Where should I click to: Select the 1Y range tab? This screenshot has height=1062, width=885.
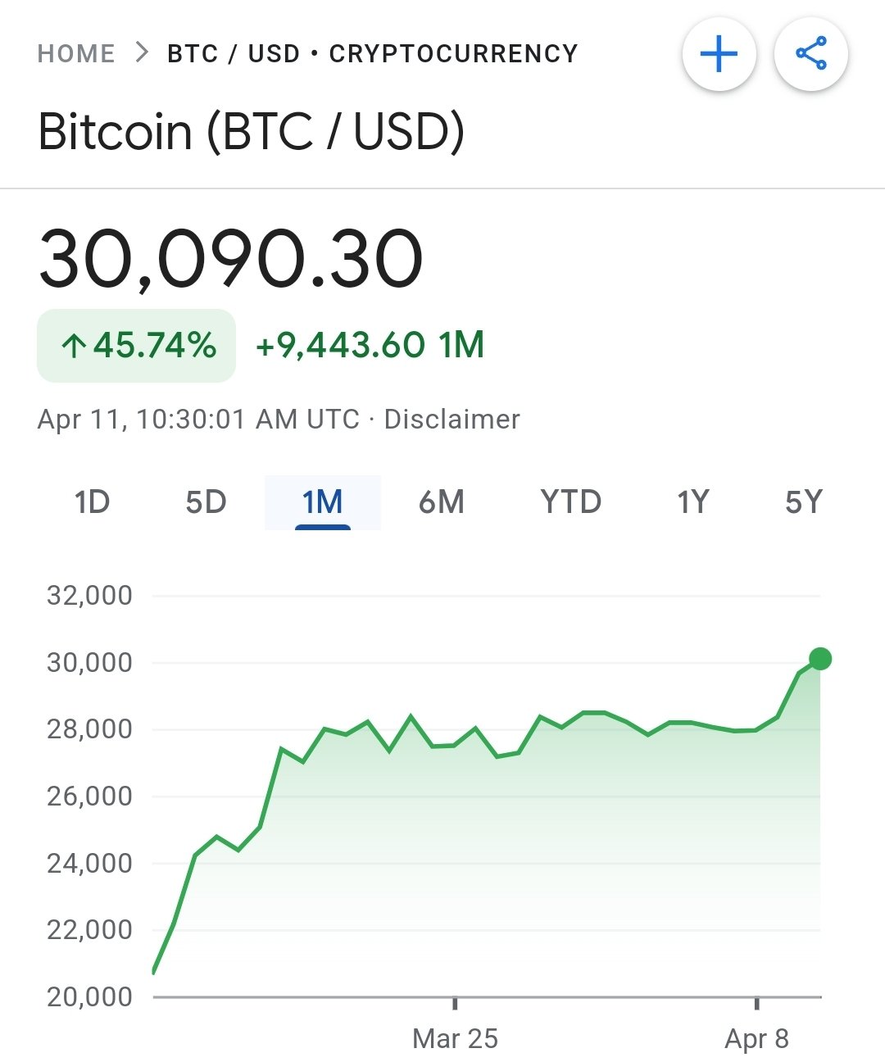pos(692,501)
